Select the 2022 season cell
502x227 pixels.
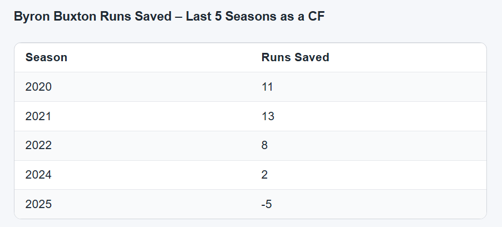[x=38, y=146]
